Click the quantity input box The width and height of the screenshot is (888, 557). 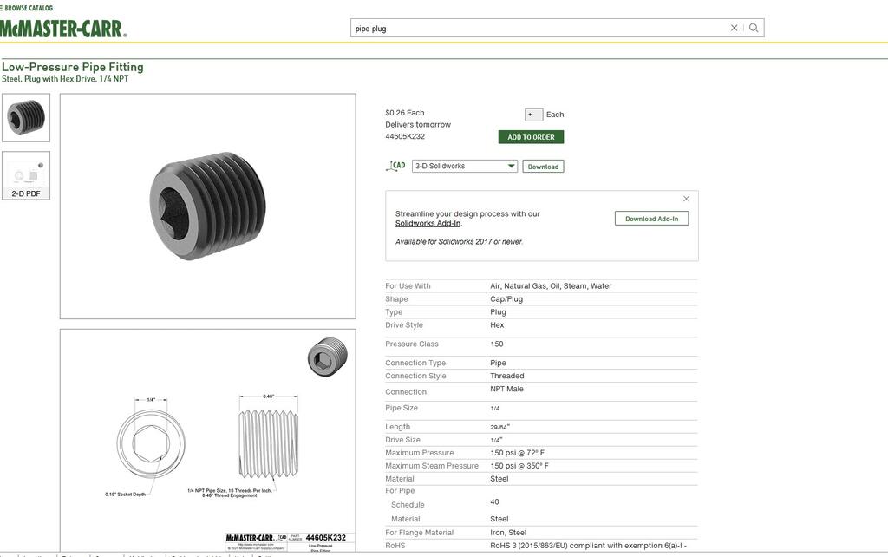[x=533, y=115]
